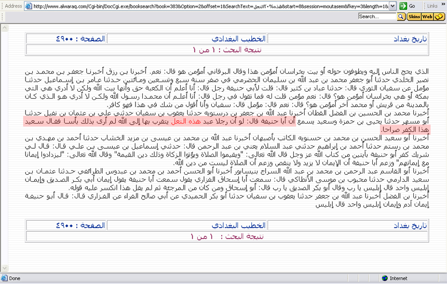Open the address bar history dropdown
Viewport: 447px width, 284px height.
(x=393, y=6)
